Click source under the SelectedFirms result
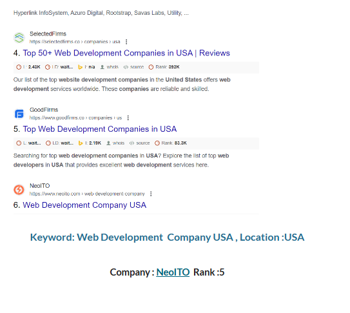This screenshot has height=313, width=350. click(133, 67)
